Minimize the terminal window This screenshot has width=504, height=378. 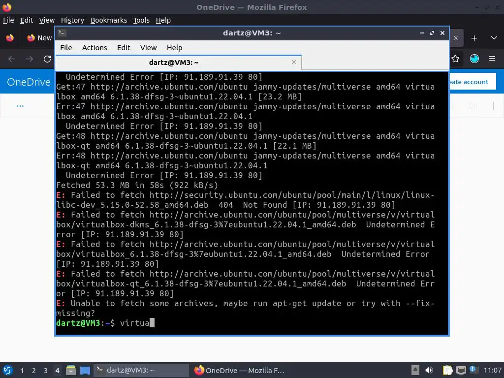422,33
